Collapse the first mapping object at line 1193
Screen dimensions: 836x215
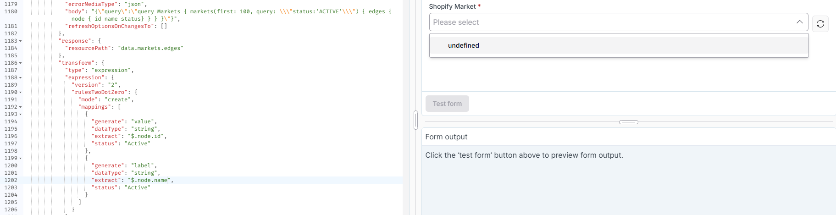click(x=21, y=115)
